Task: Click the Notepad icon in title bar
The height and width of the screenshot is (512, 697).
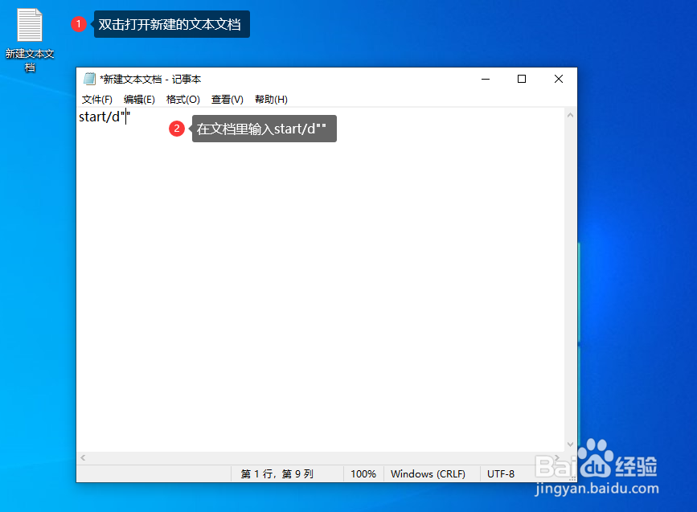Action: [x=89, y=79]
